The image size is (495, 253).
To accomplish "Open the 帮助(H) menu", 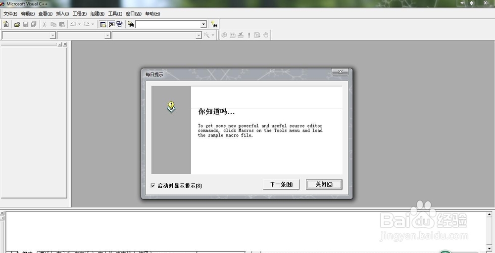I will click(x=152, y=13).
